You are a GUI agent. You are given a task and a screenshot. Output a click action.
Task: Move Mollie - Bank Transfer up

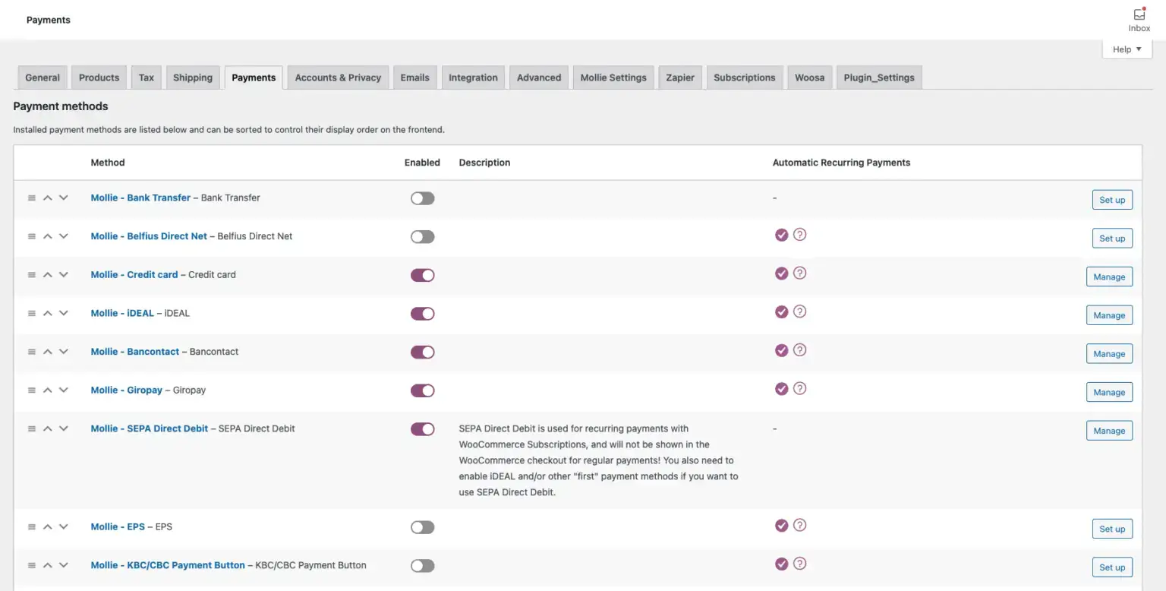48,198
